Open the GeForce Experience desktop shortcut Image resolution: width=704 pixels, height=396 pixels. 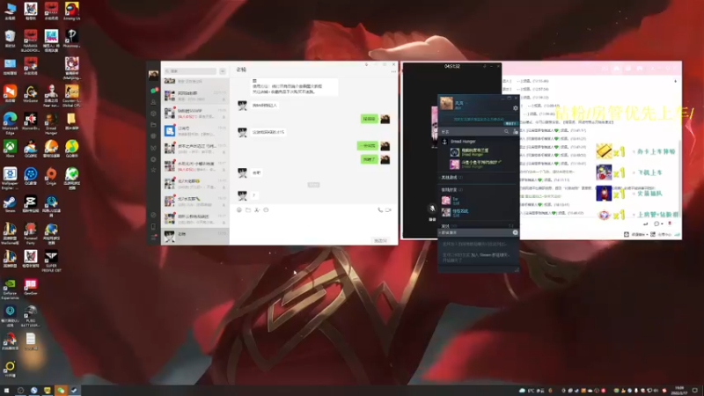click(x=10, y=289)
